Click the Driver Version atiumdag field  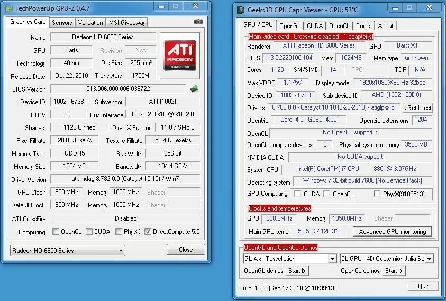(125, 179)
